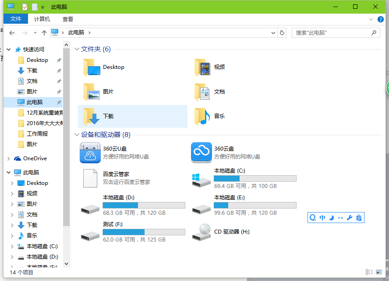Click the IME clipboard icon
389x281 pixels.
coord(359,218)
